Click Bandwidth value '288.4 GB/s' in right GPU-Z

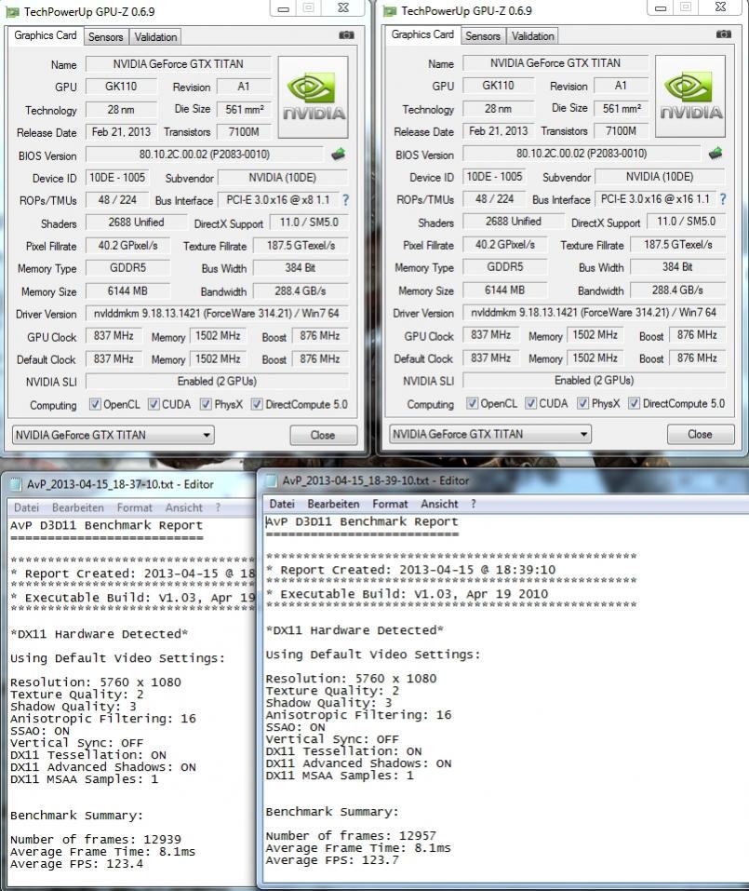677,290
